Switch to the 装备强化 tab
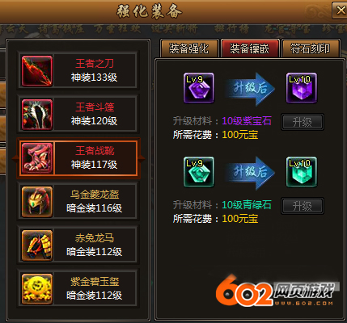The image size is (347, 323). 189,48
